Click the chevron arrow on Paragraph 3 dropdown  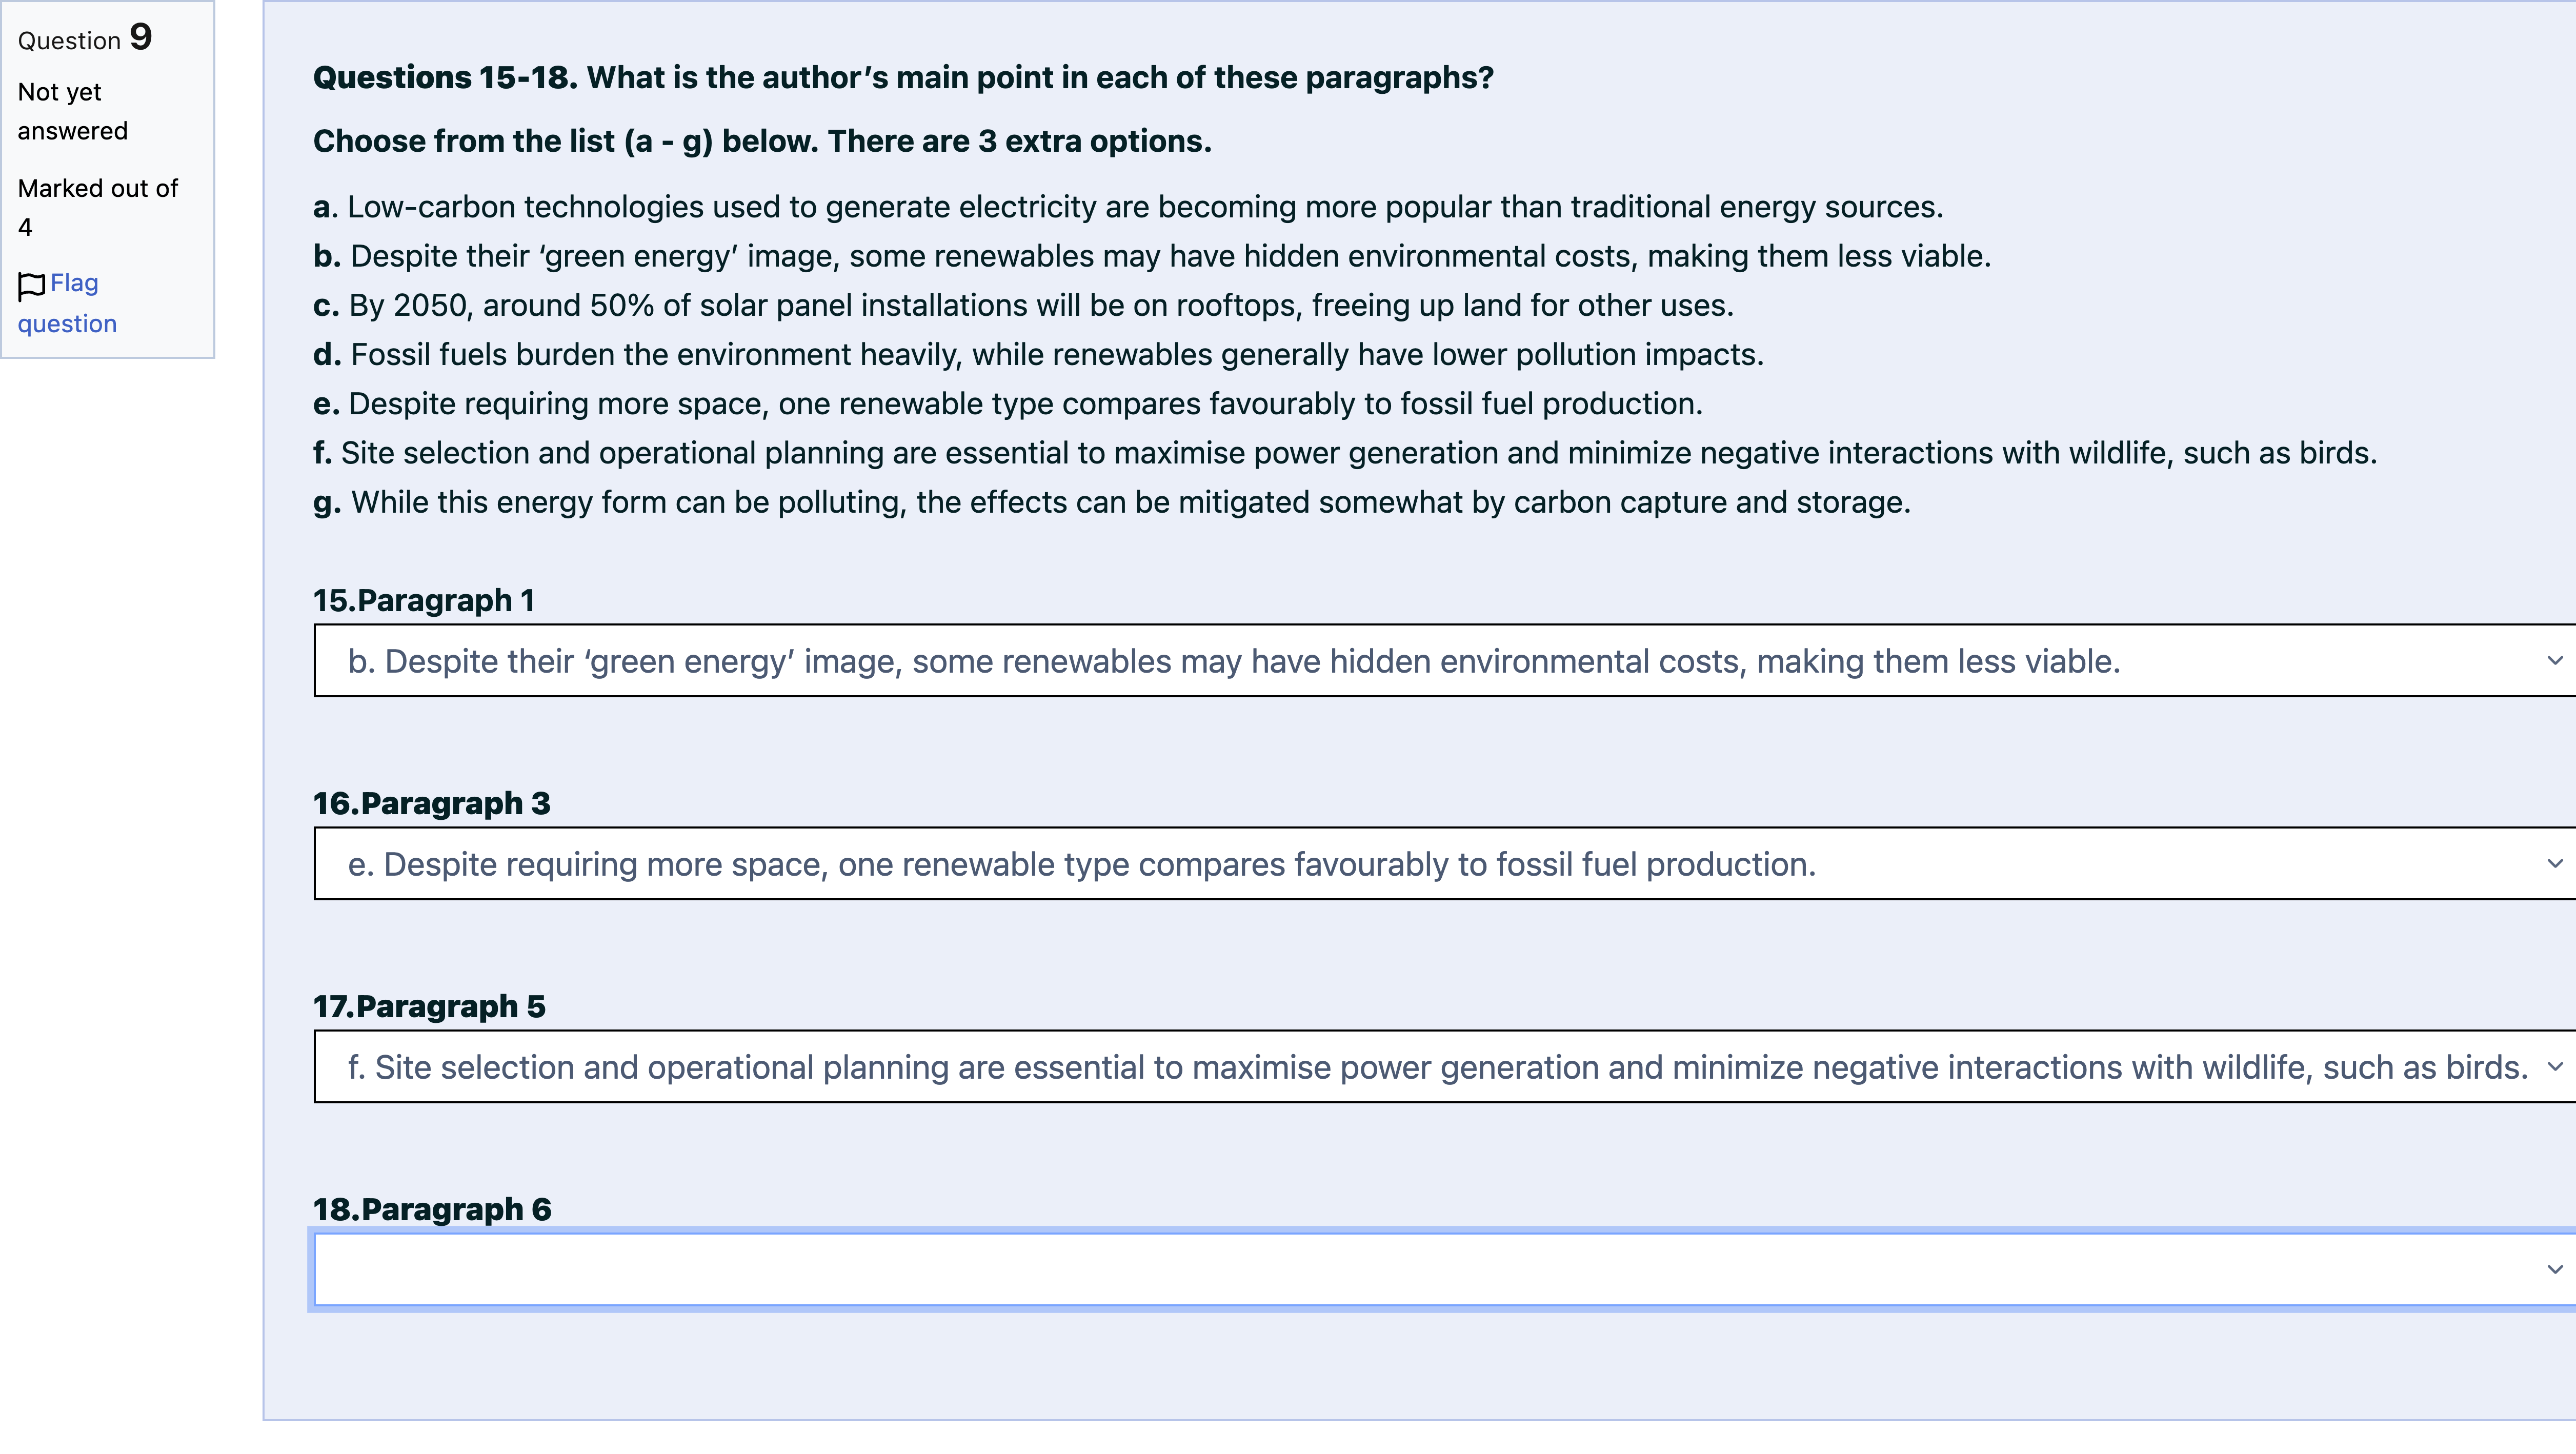coord(2555,864)
